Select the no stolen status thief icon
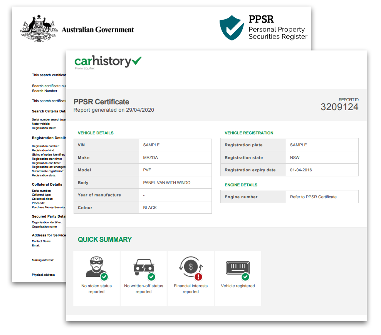 [96, 267]
